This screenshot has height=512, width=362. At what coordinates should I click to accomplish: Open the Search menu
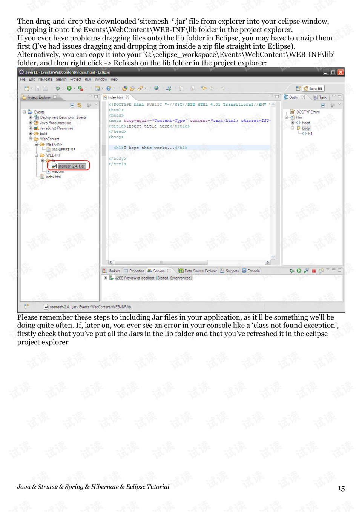[61, 80]
